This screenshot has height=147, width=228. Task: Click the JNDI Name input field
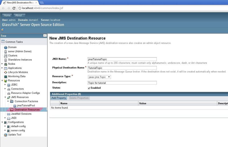point(122,59)
